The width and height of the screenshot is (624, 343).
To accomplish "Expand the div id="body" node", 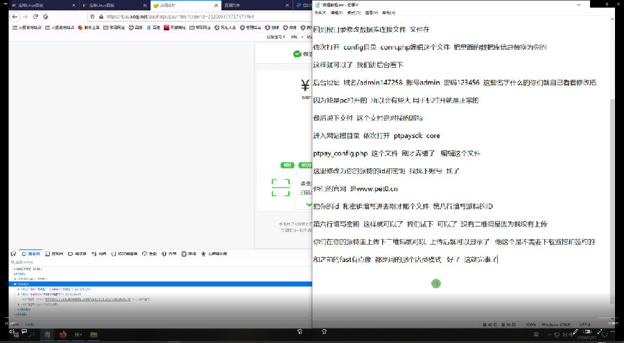I will point(19,289).
